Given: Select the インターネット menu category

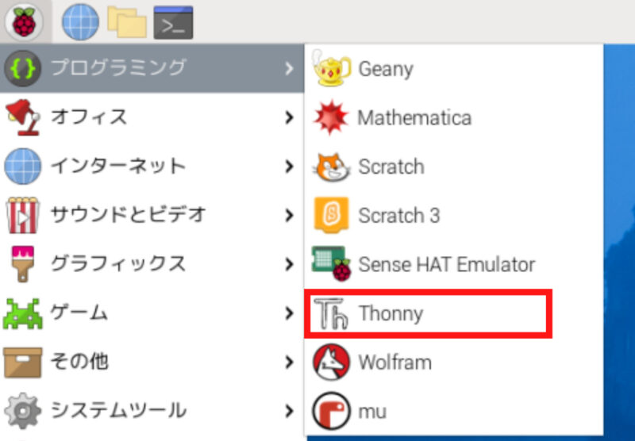Looking at the screenshot, I should (x=152, y=167).
